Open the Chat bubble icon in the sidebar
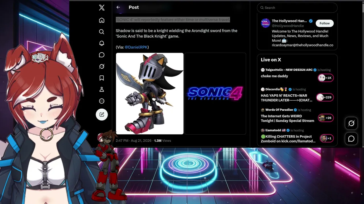 [x=102, y=55]
